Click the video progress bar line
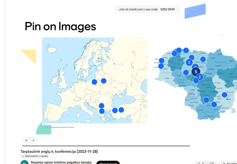 point(105,146)
